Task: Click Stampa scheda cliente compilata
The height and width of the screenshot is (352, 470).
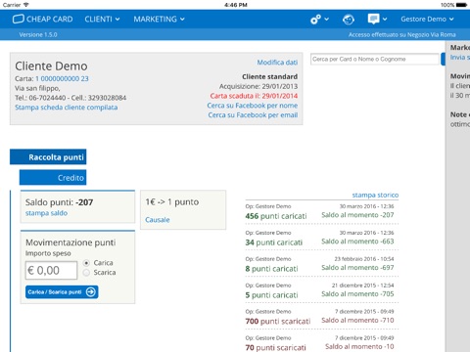Action: 67,108
